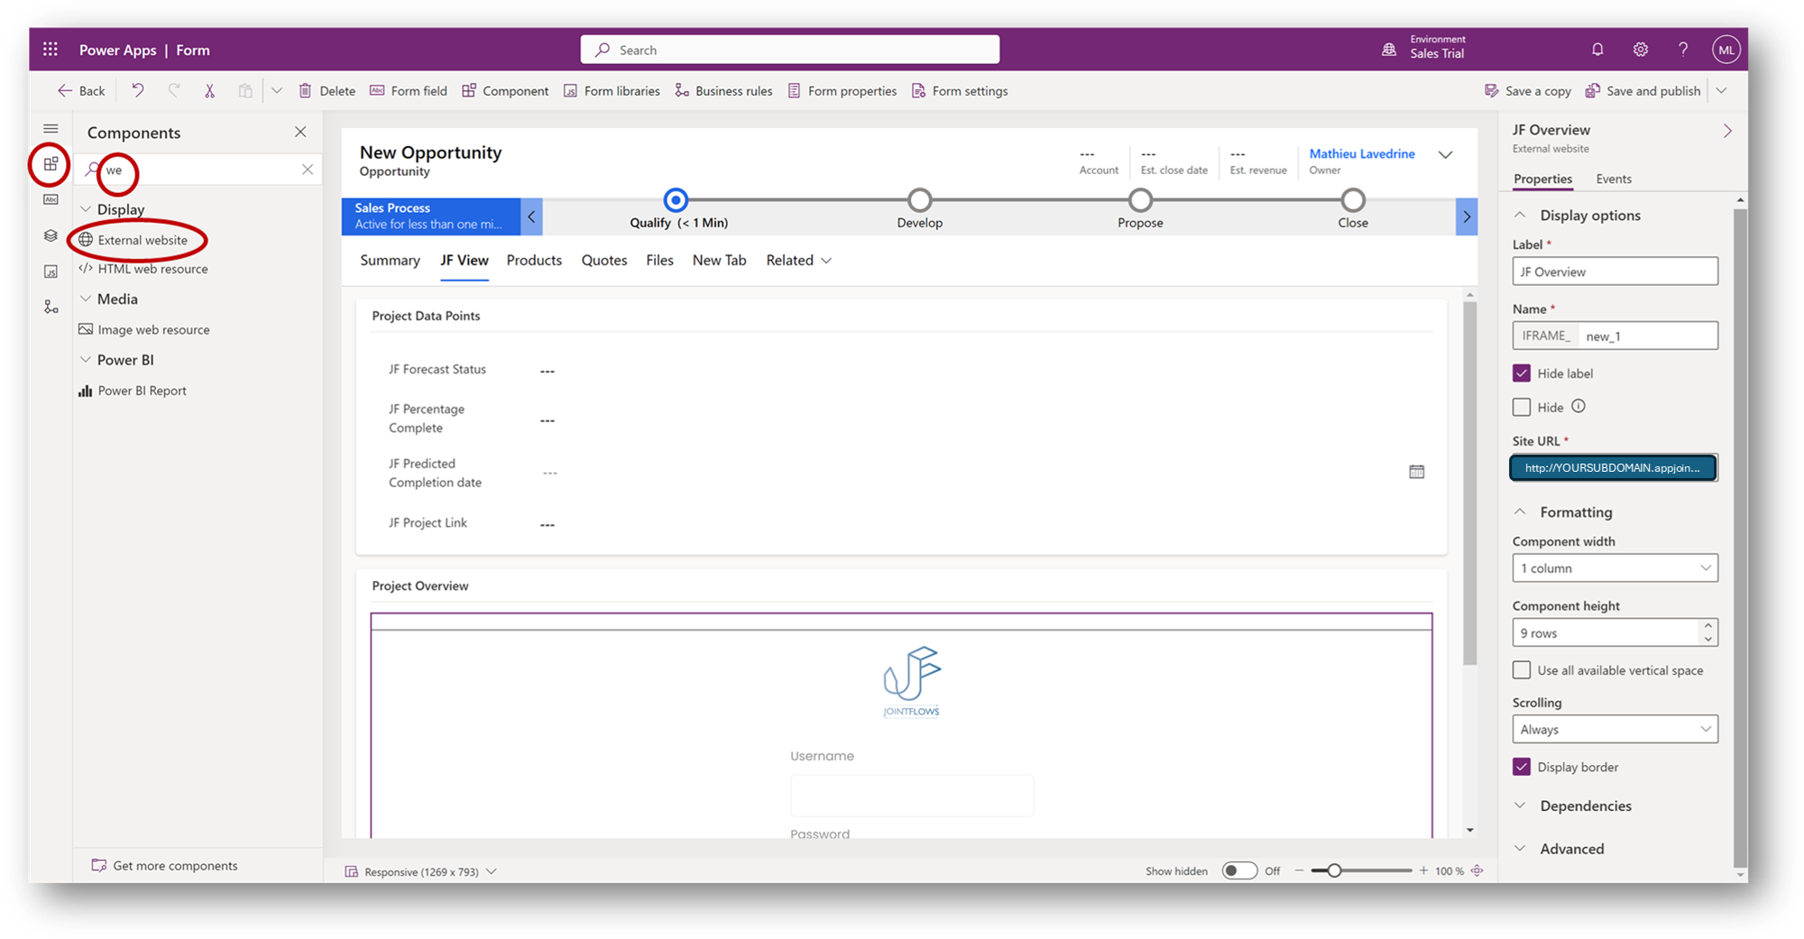The width and height of the screenshot is (1804, 939).
Task: Adjust the zoom level slider
Action: point(1334,870)
